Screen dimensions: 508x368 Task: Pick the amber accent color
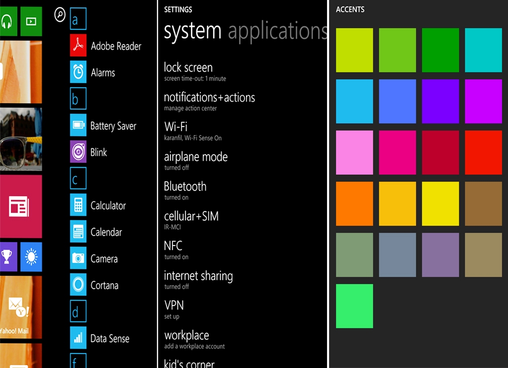click(397, 203)
